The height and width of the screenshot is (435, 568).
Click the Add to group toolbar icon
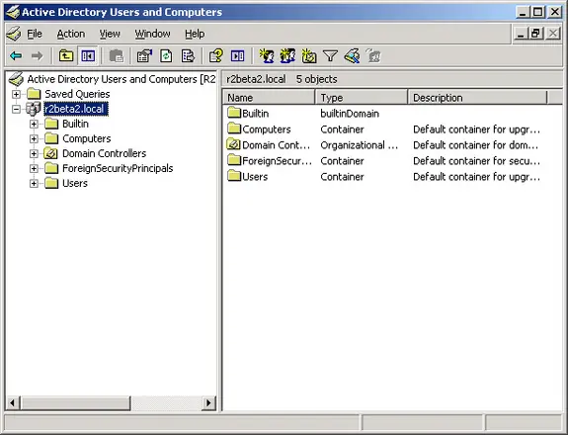pyautogui.click(x=373, y=55)
